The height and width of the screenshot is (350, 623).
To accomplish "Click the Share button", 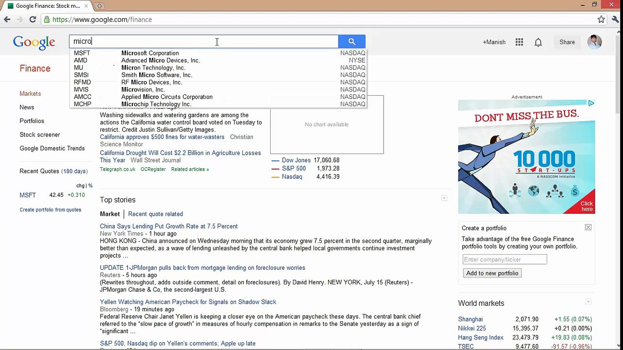I will point(567,42).
